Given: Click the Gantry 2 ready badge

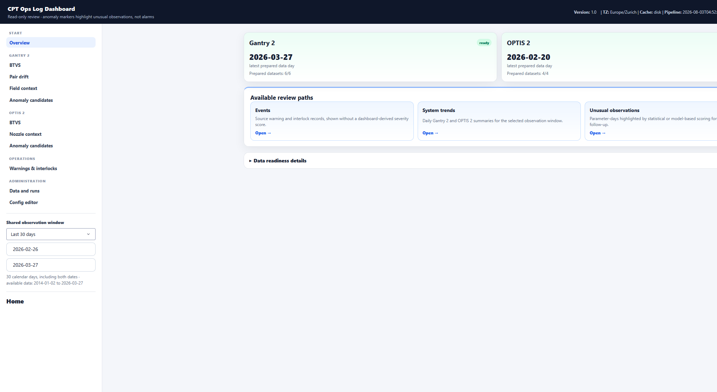Looking at the screenshot, I should (x=484, y=43).
